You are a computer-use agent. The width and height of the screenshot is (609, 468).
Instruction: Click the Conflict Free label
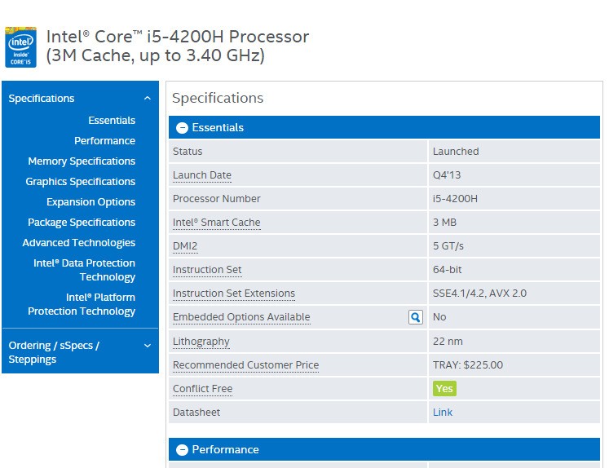(202, 389)
